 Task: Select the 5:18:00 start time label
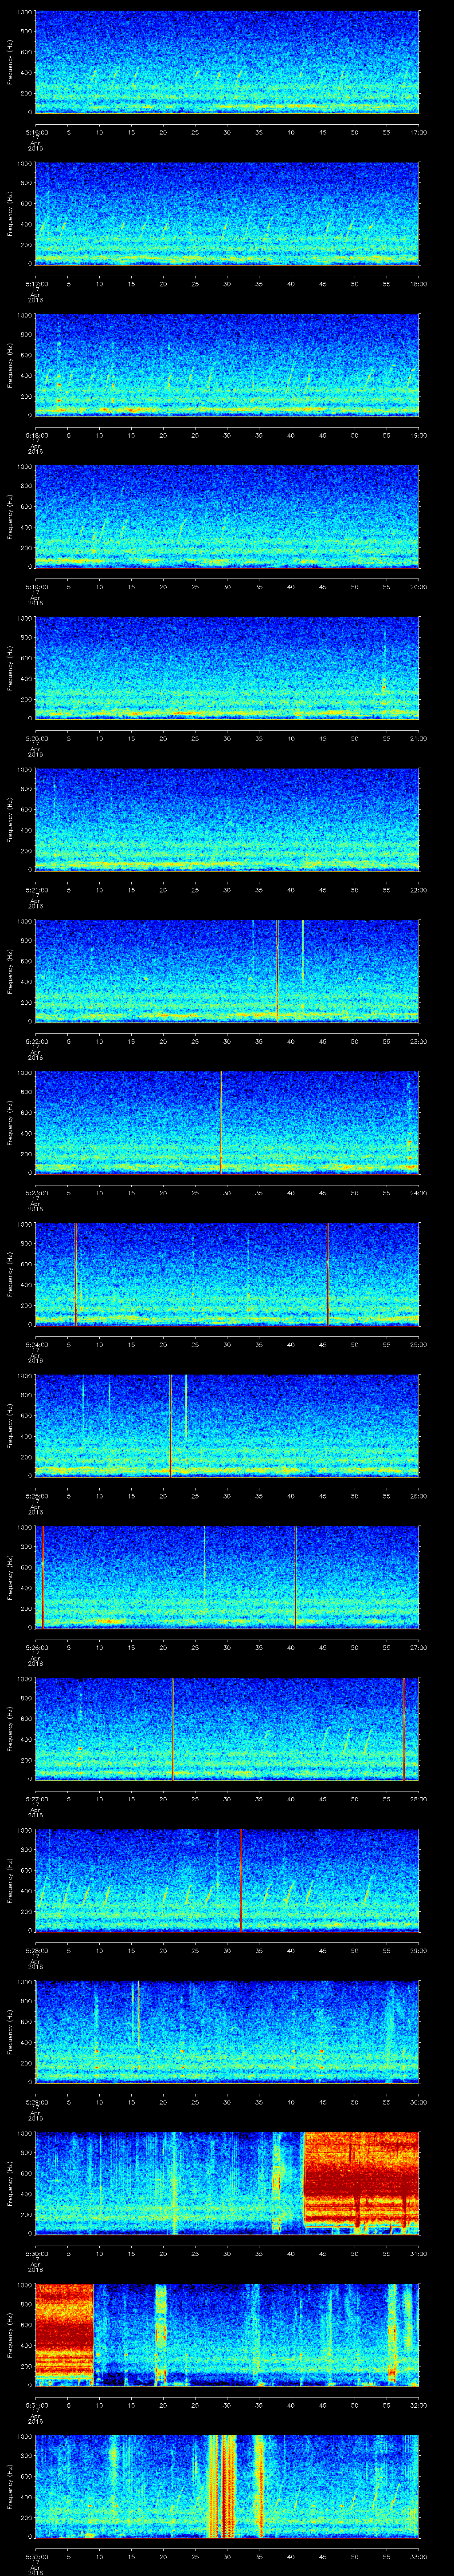click(x=36, y=435)
